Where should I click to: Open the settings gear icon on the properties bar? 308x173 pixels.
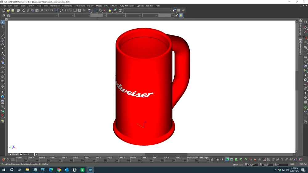[4, 15]
